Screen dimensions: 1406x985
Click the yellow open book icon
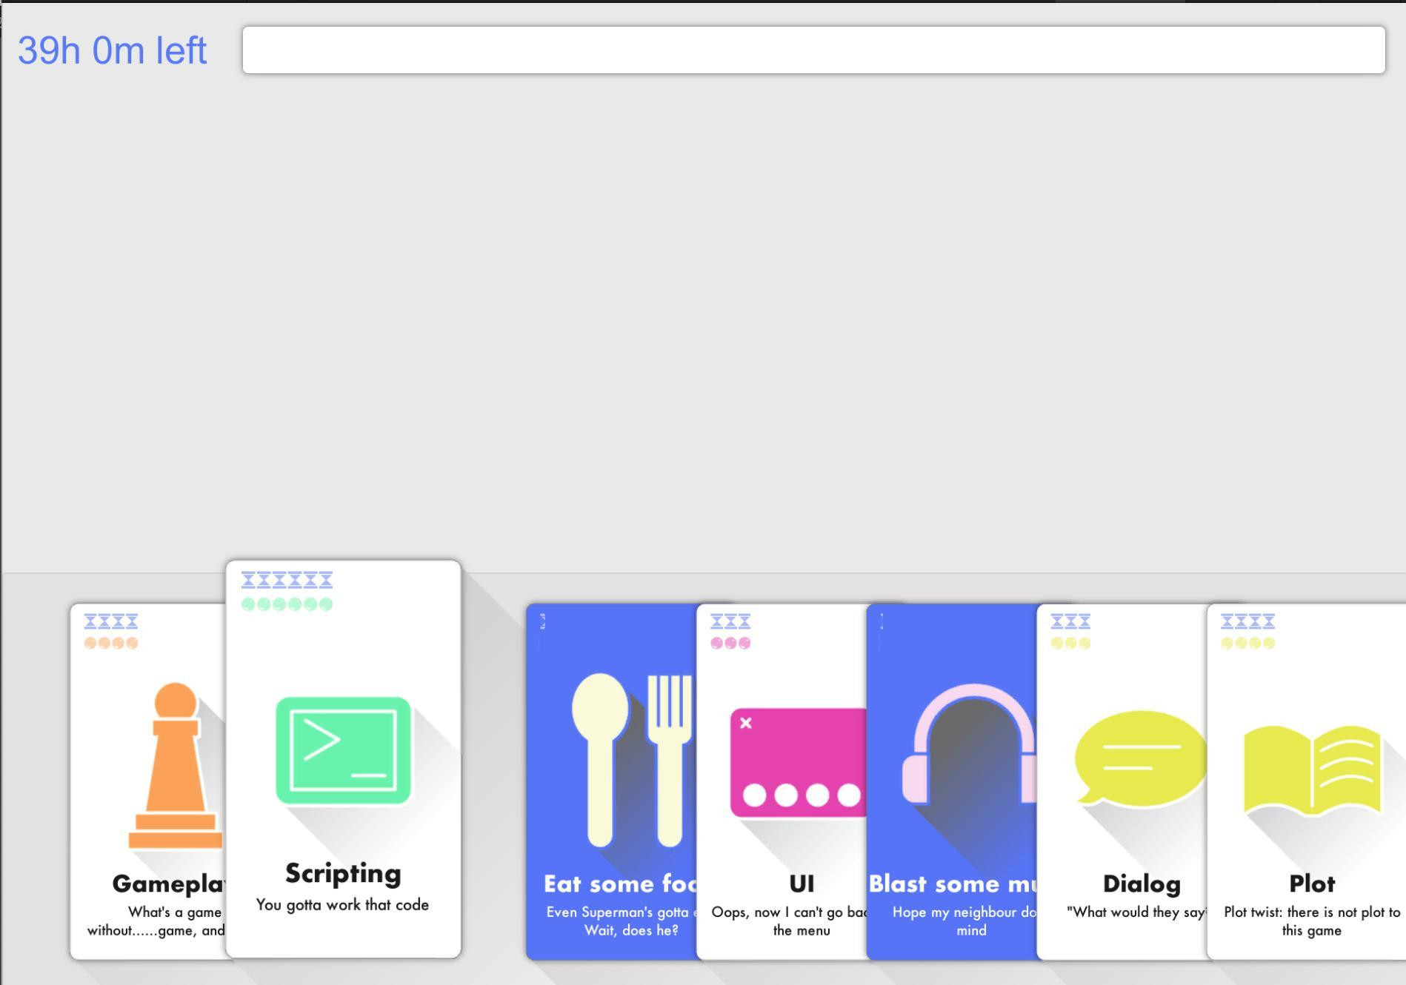[x=1312, y=770]
